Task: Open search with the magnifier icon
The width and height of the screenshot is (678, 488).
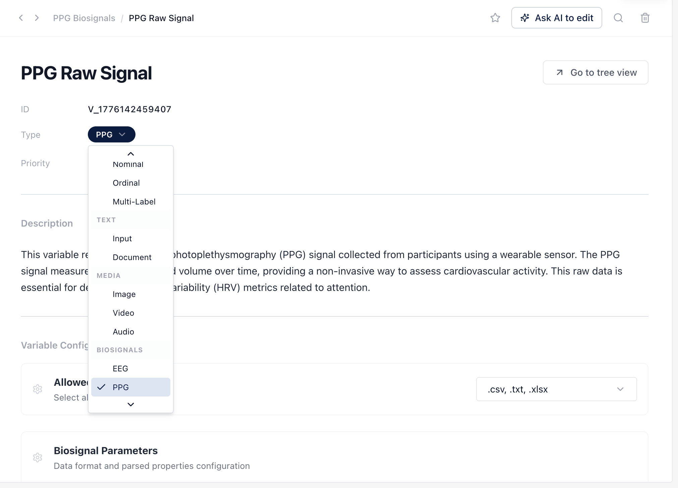Action: click(618, 18)
